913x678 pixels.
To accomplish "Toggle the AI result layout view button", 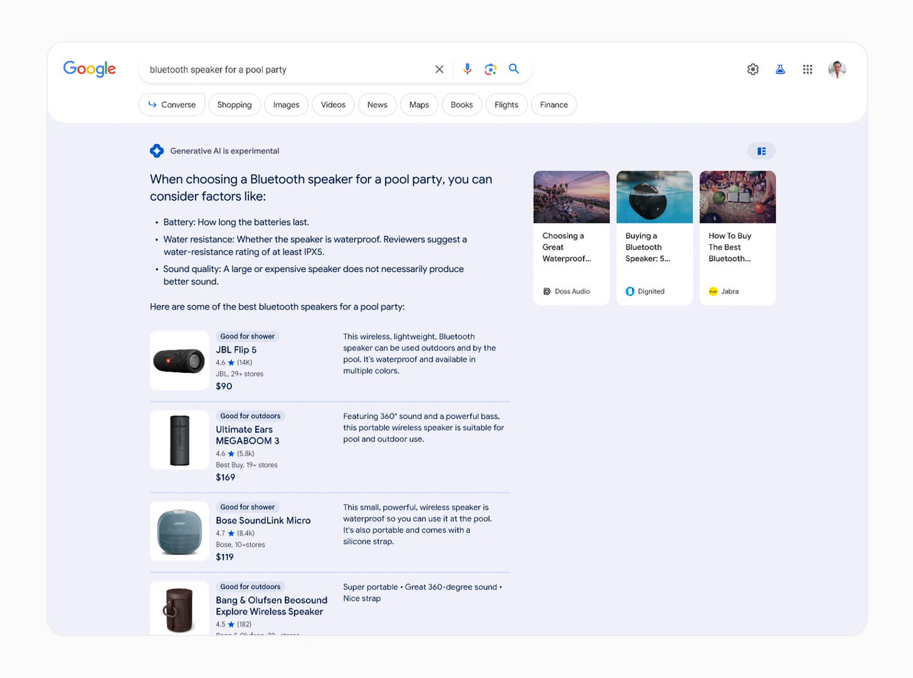I will coord(761,151).
